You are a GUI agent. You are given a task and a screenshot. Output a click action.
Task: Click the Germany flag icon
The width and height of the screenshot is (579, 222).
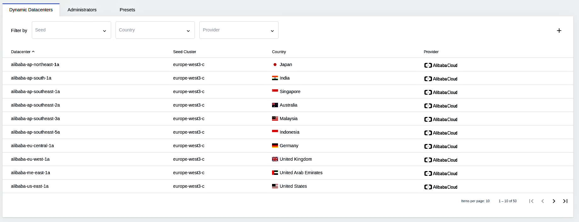click(275, 146)
